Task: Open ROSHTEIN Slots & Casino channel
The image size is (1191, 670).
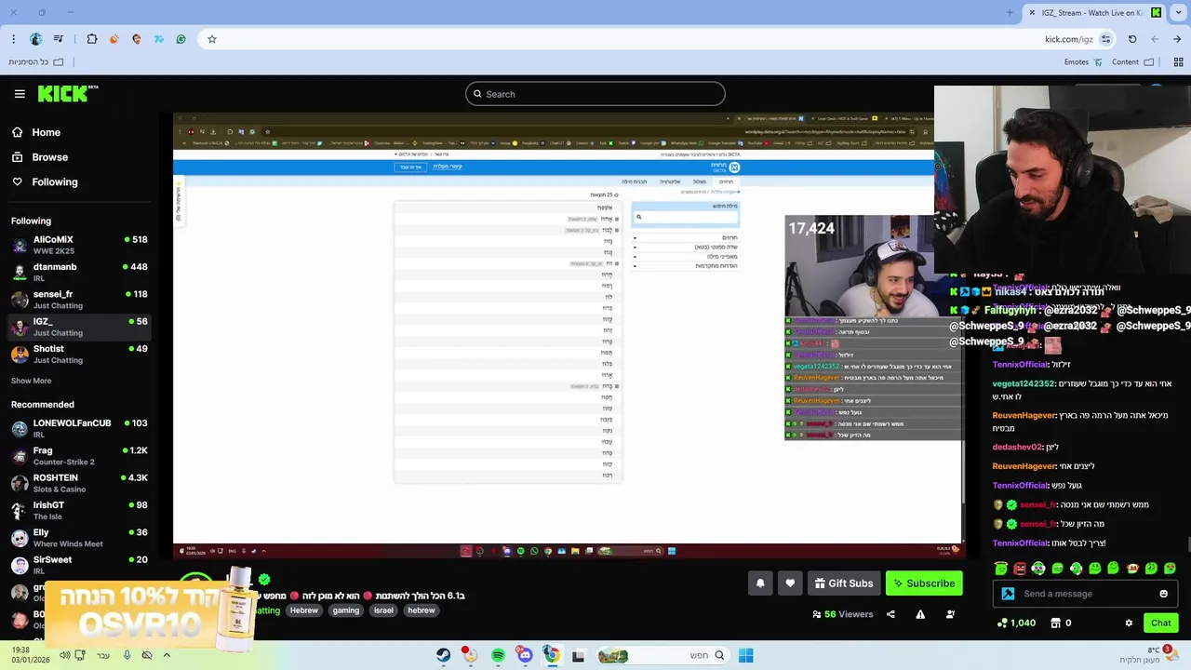Action: point(79,483)
